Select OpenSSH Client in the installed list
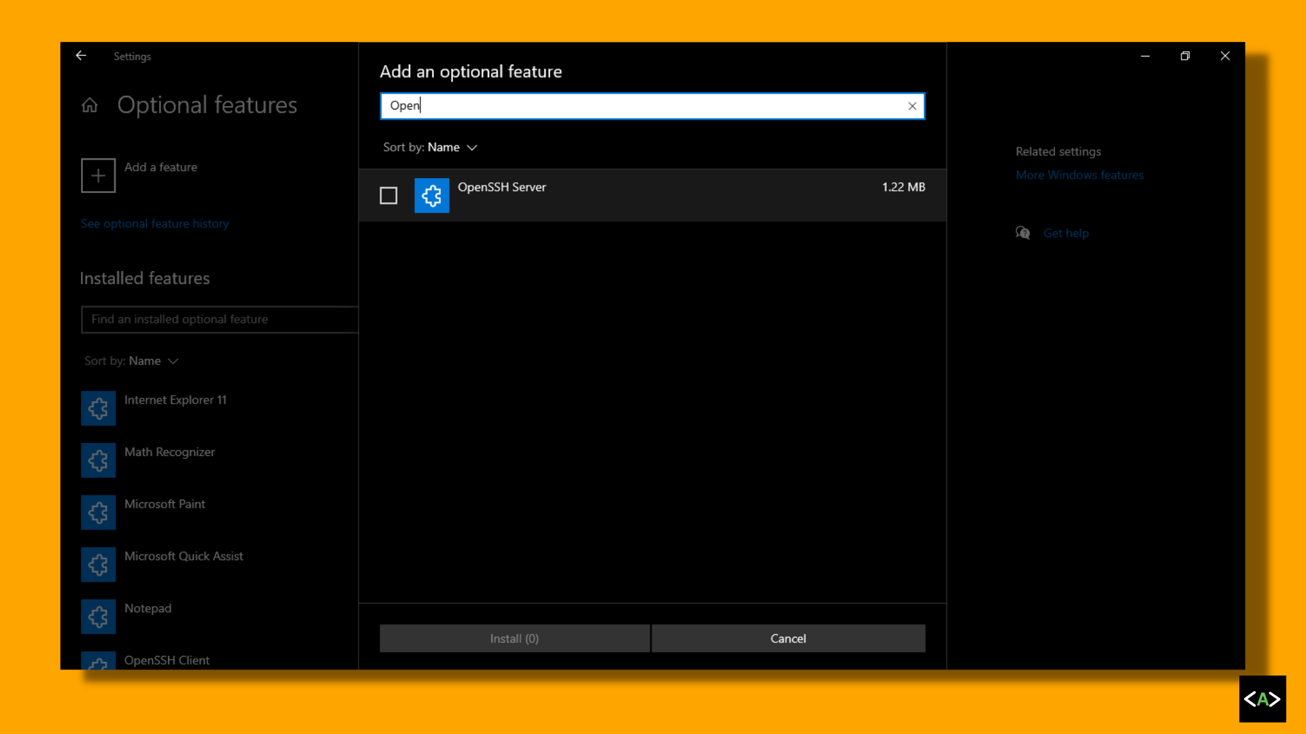The image size is (1306, 734). click(167, 660)
